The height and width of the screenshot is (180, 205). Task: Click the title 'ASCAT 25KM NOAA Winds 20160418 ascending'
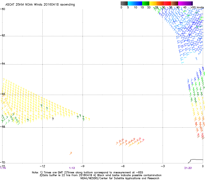coord(40,5)
